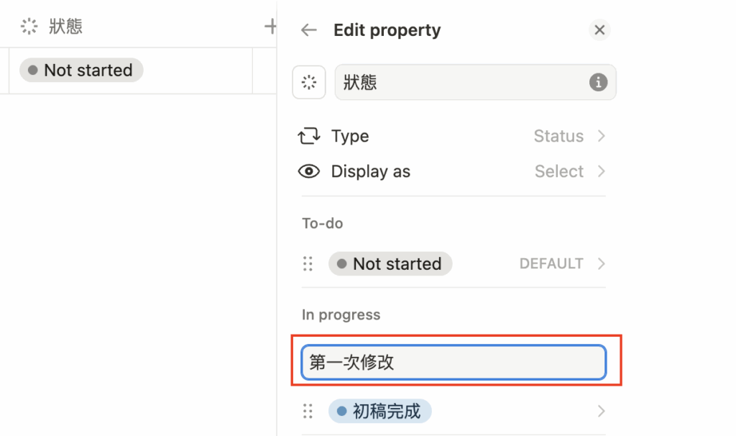The width and height of the screenshot is (736, 436).
Task: Open the Type Status dropdown
Action: [569, 136]
